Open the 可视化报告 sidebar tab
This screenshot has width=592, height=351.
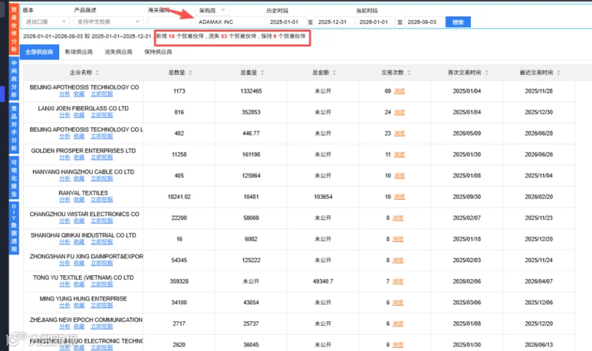(x=14, y=177)
